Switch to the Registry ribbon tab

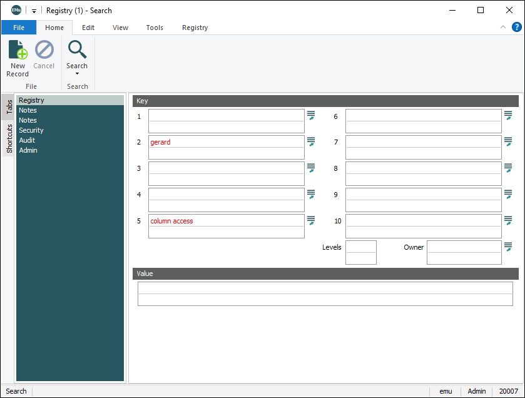click(x=195, y=28)
